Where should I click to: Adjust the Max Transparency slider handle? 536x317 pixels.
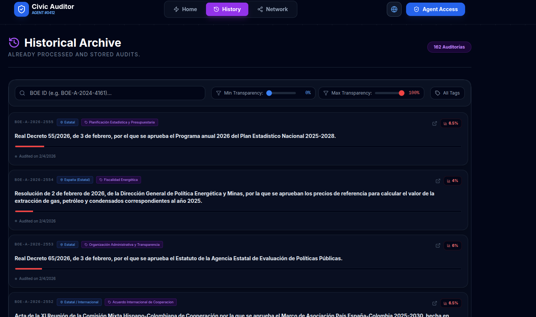point(402,93)
